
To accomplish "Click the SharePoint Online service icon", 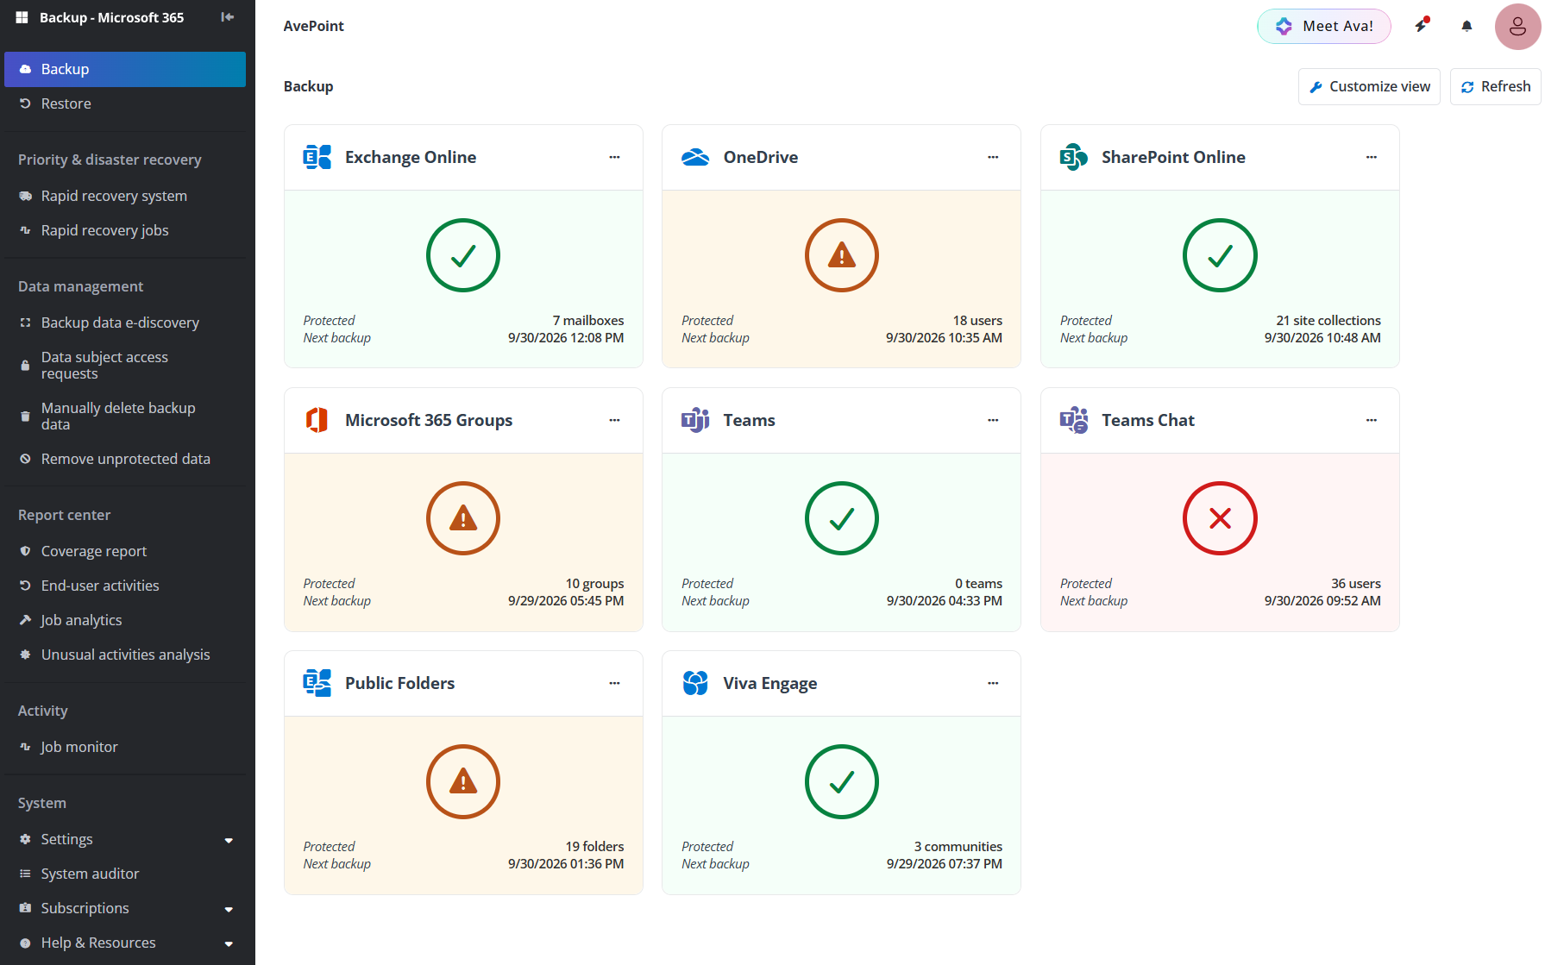I will pyautogui.click(x=1074, y=157).
